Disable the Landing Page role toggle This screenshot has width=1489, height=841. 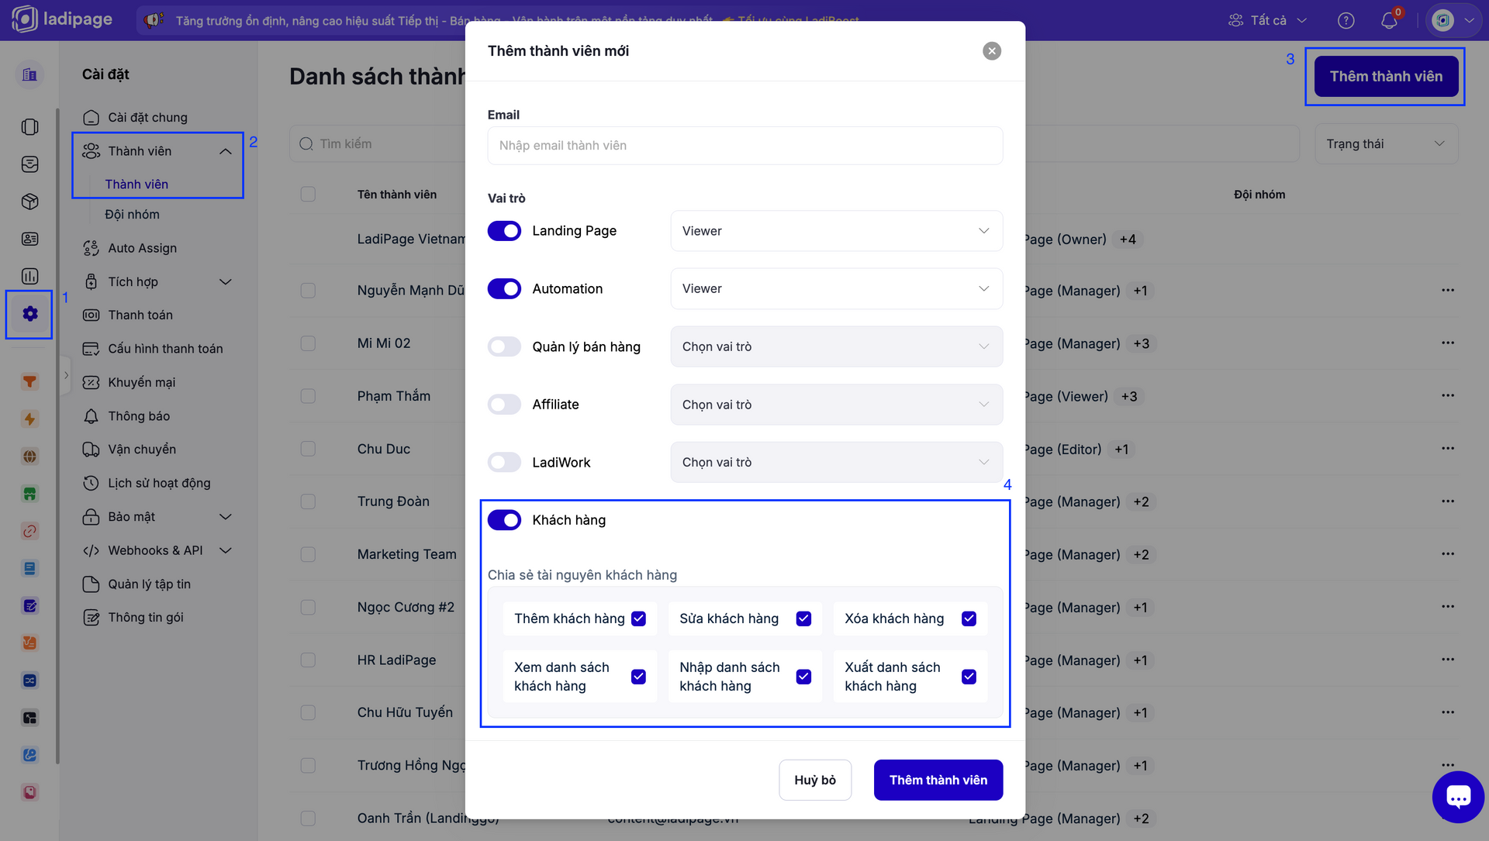click(504, 231)
